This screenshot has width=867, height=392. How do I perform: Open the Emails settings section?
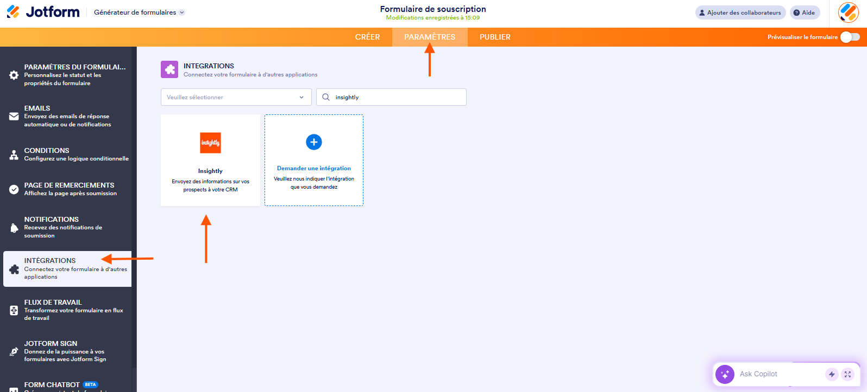(67, 116)
